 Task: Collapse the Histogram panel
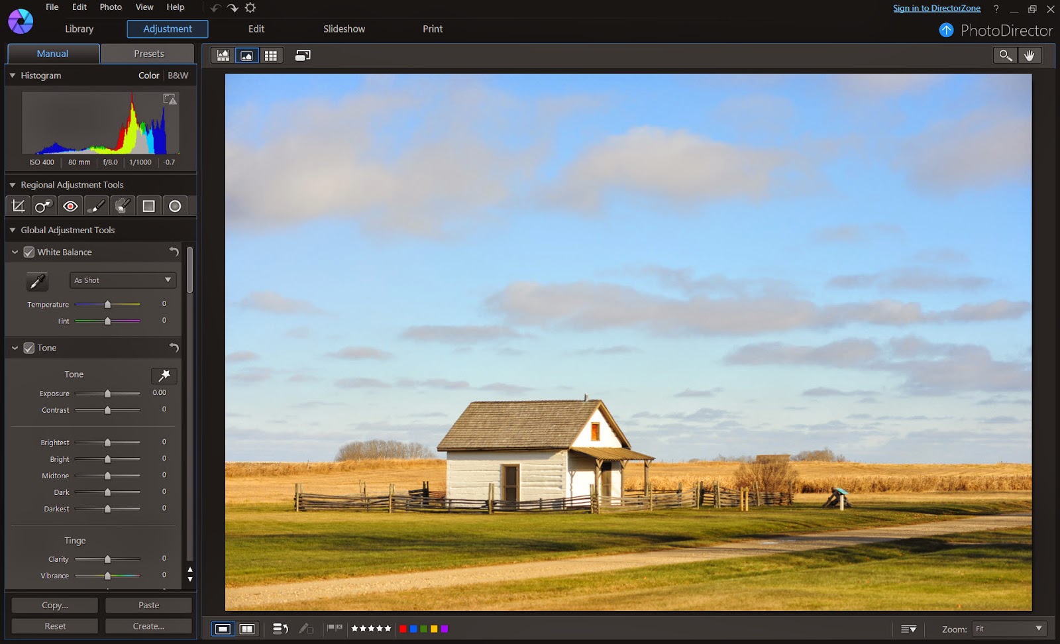coord(11,76)
